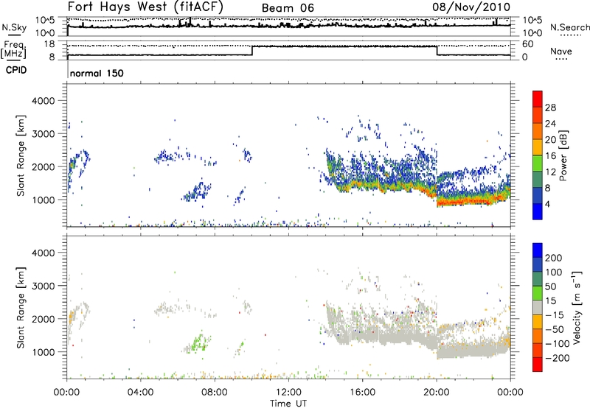Click the strong orange-red power band after 20:00 UT

[x=467, y=200]
